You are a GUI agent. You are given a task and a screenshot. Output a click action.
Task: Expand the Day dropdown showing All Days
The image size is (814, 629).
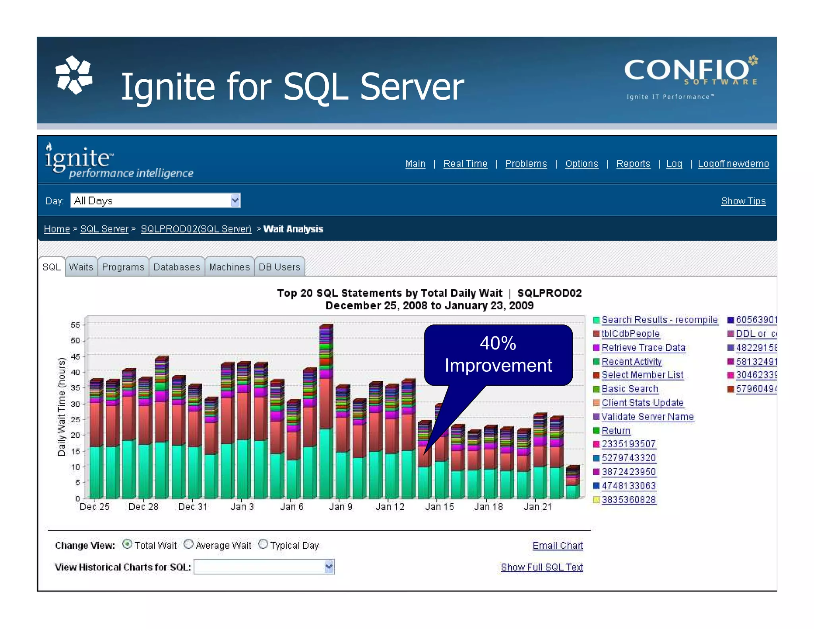coord(155,200)
